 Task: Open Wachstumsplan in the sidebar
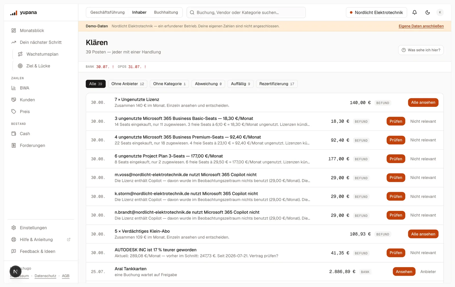[43, 54]
